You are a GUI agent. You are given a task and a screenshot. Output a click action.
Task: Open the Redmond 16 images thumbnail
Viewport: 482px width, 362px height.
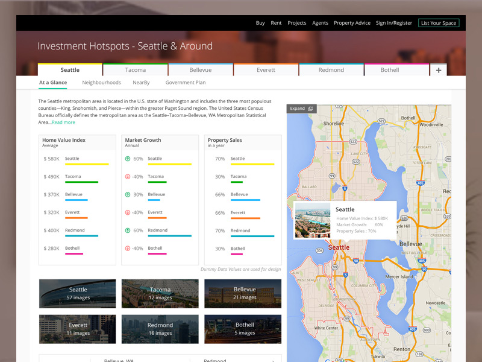pos(160,329)
